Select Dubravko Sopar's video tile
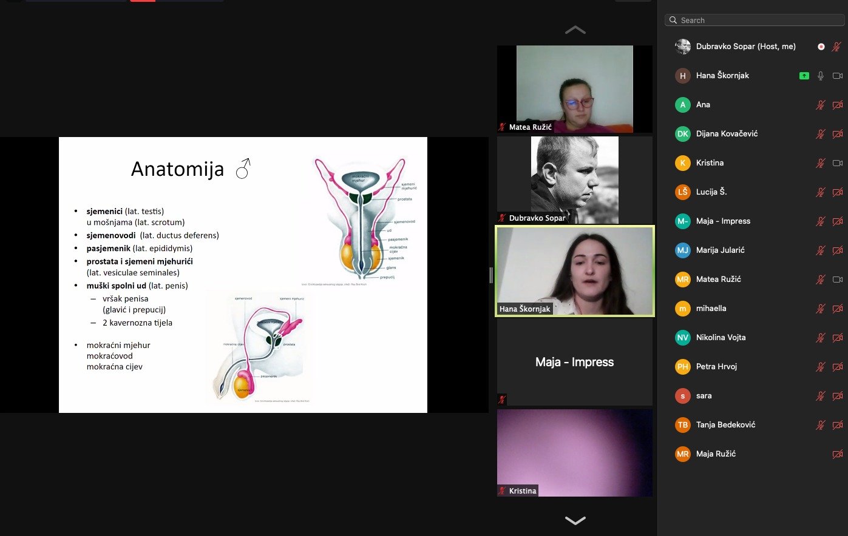 point(575,180)
